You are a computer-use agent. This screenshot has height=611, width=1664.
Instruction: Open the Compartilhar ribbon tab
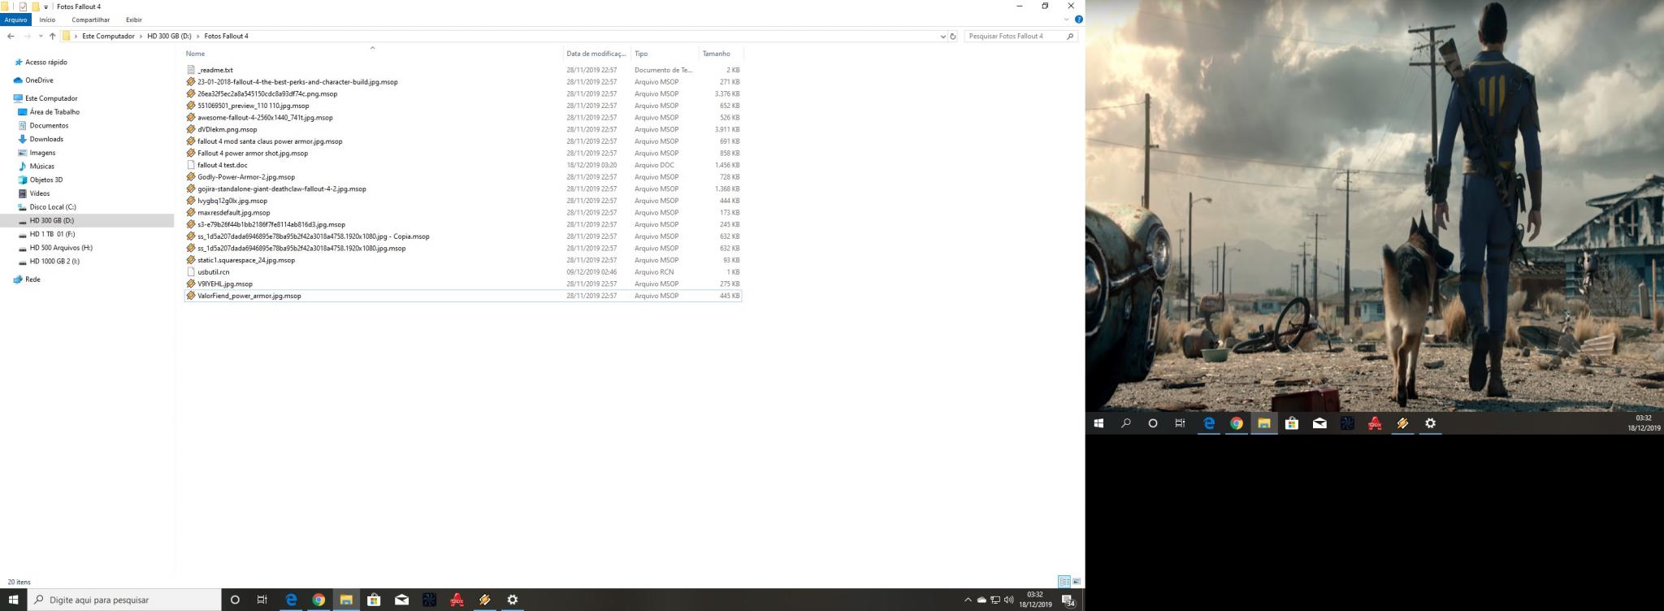[90, 19]
